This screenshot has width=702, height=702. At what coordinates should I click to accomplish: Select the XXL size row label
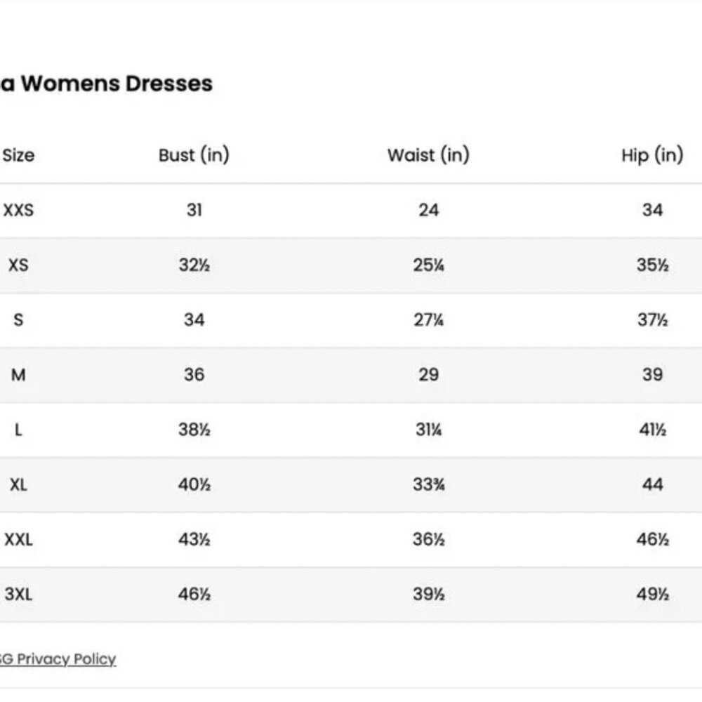pyautogui.click(x=18, y=540)
